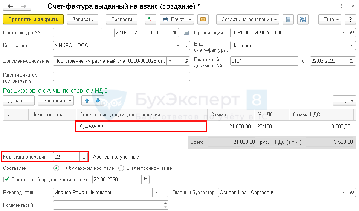
Task: Select На бумажном носителе option
Action: click(x=56, y=168)
